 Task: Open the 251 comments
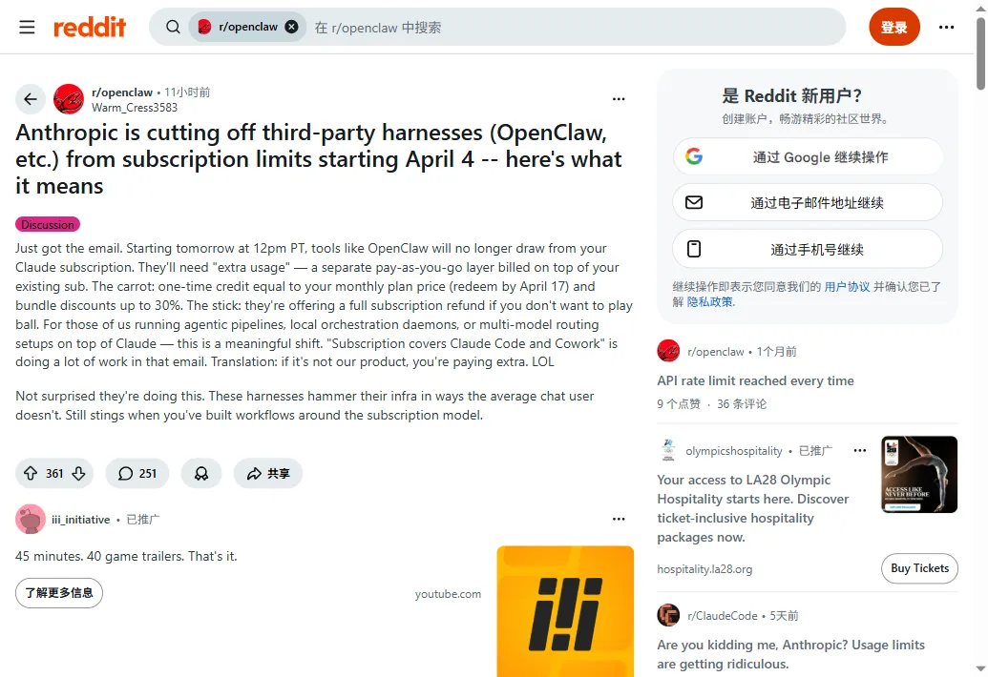click(137, 473)
